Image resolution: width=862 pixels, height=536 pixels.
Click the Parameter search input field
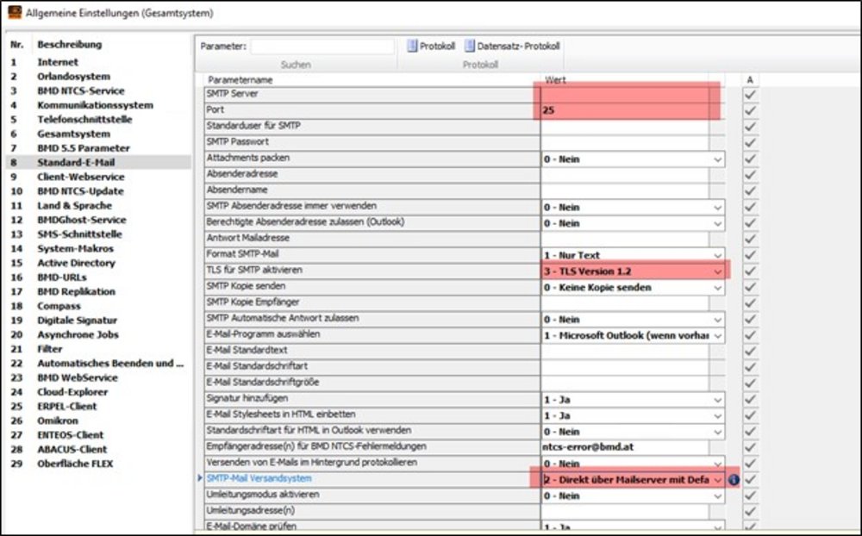[x=322, y=46]
